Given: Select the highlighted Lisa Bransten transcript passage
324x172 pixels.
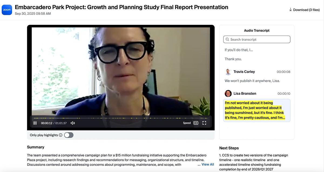Looking at the screenshot, I should [x=256, y=110].
